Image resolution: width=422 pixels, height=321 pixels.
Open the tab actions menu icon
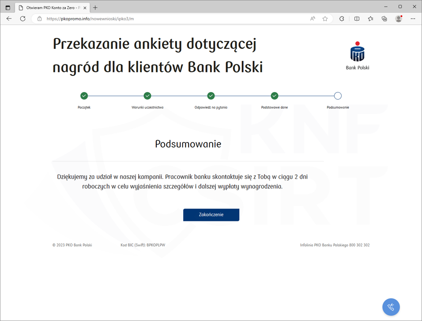pyautogui.click(x=8, y=7)
